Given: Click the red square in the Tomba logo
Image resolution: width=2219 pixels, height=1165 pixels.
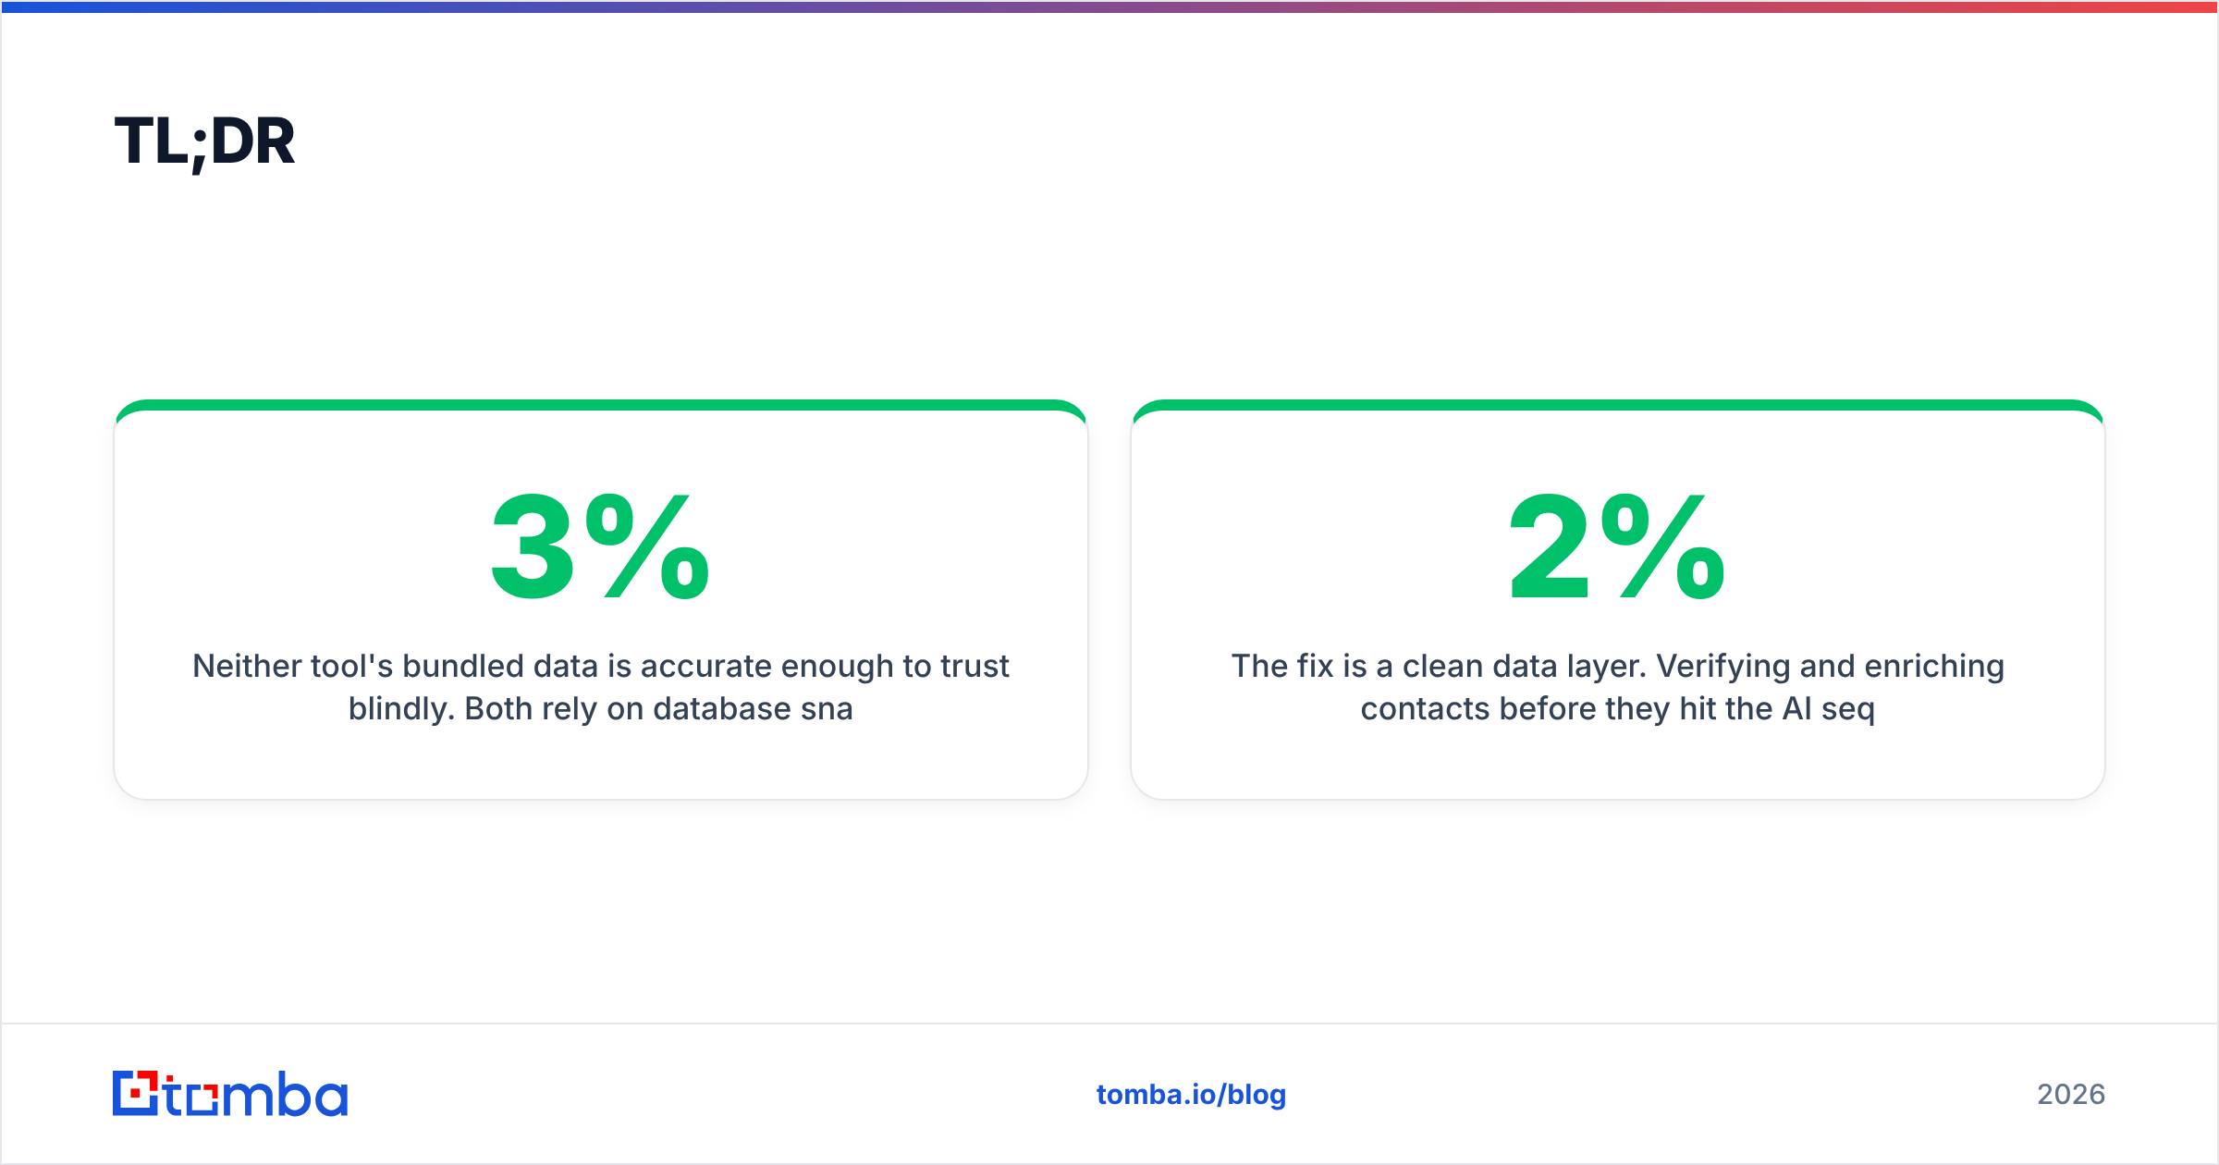Looking at the screenshot, I should (x=137, y=1094).
